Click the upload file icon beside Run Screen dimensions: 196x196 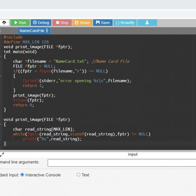coord(4,23)
